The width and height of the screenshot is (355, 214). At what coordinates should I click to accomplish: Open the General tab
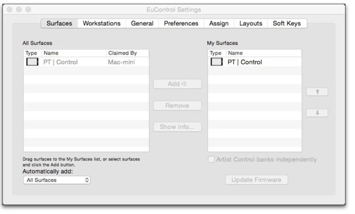[x=142, y=24]
